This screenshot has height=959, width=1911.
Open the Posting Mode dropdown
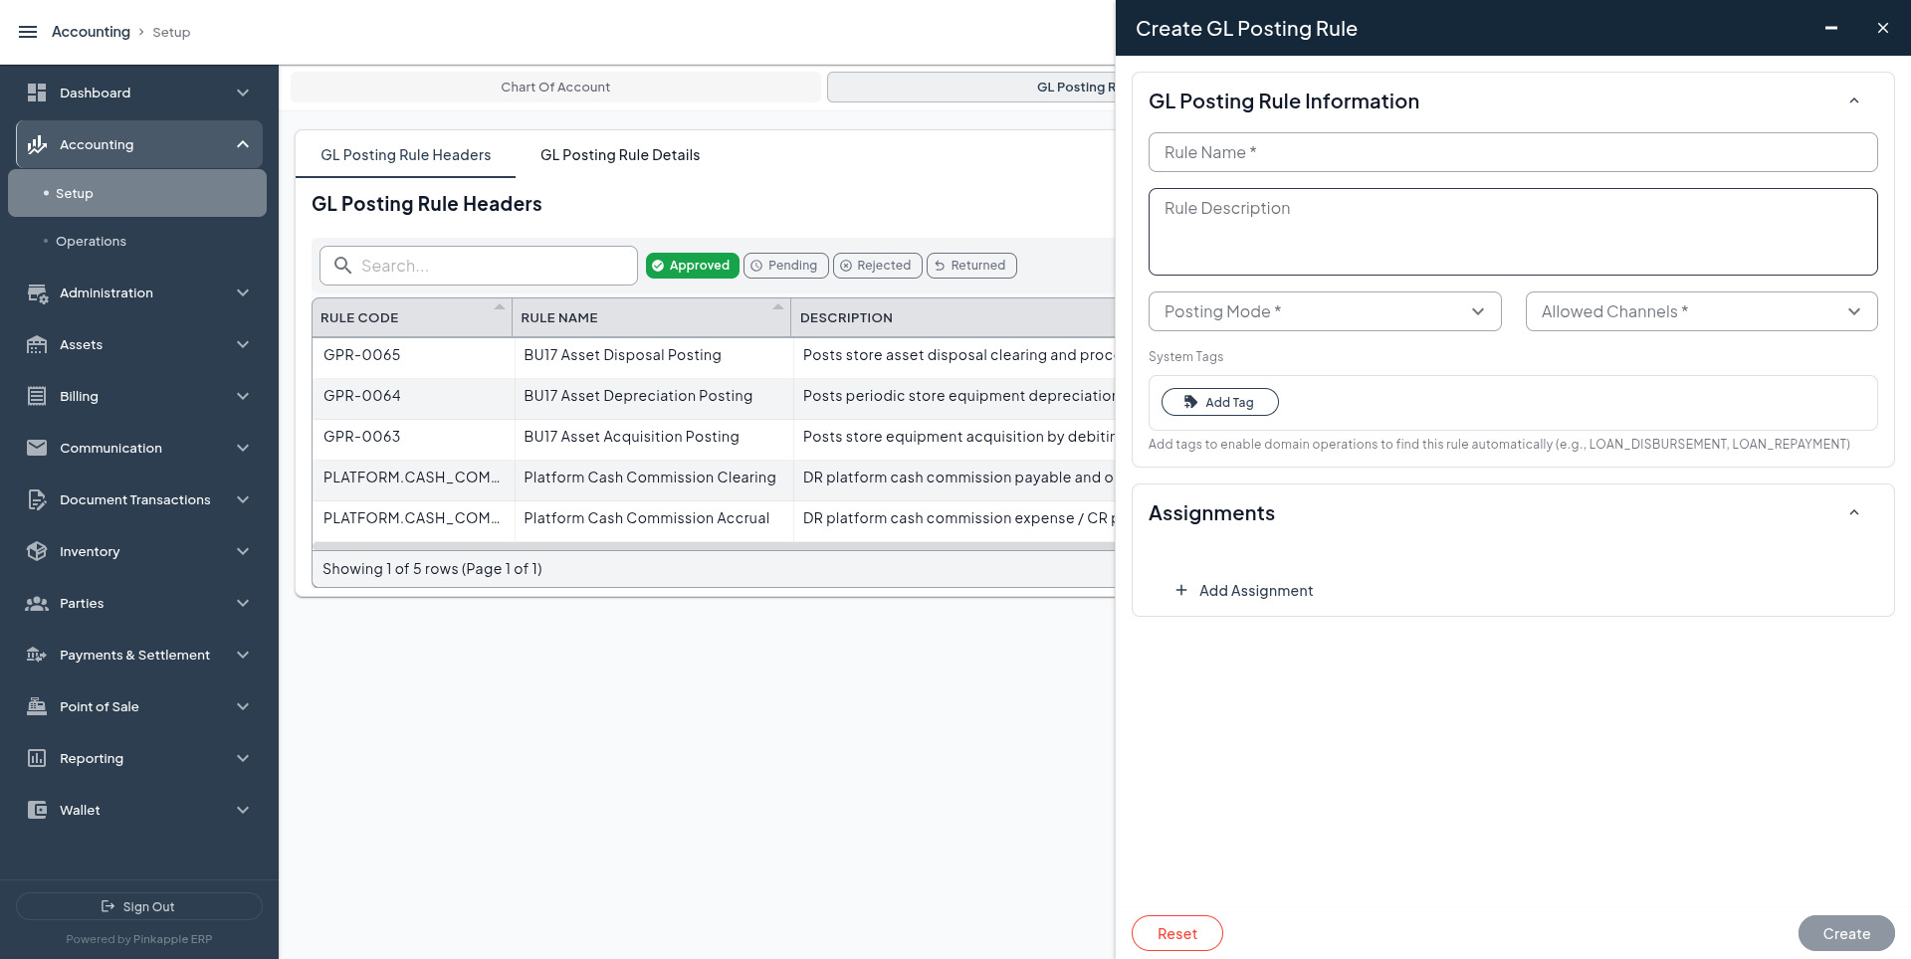coord(1324,311)
